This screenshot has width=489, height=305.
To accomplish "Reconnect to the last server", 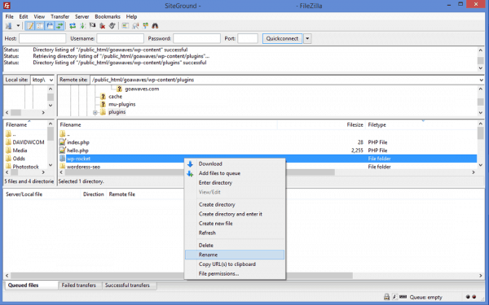I will coord(112,26).
